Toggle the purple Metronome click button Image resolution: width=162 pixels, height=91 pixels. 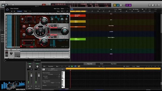[x=130, y=5]
